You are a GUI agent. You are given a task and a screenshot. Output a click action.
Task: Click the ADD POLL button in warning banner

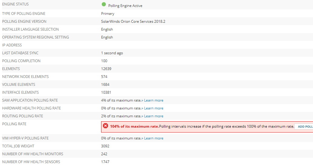(304, 126)
